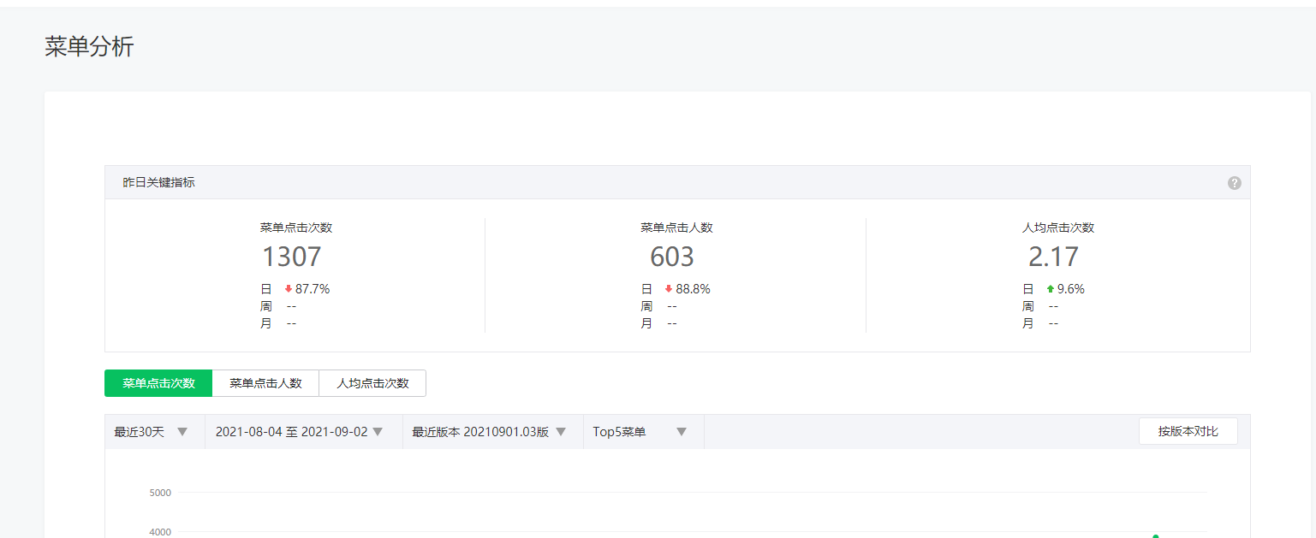Viewport: 1316px width, 538px height.
Task: Click the 4000 y-axis label
Action: click(159, 532)
